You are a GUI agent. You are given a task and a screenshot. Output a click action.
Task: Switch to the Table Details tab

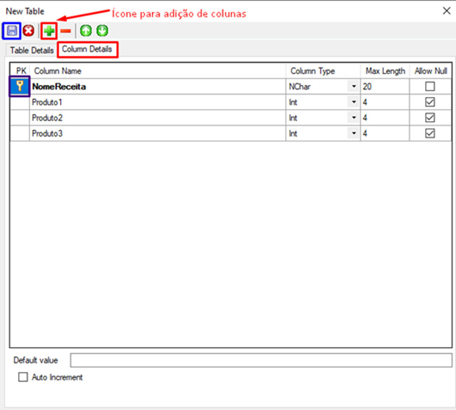(32, 50)
